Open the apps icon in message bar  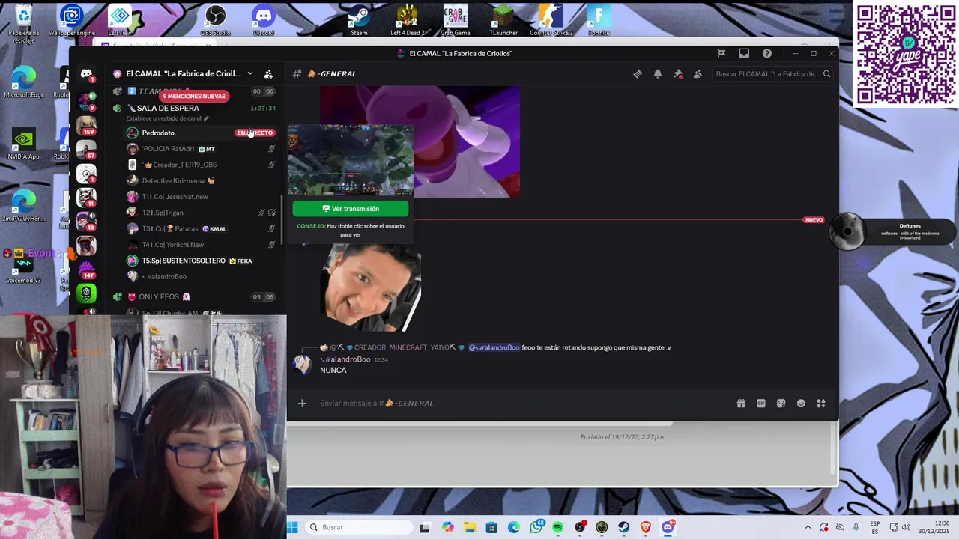[x=821, y=403]
